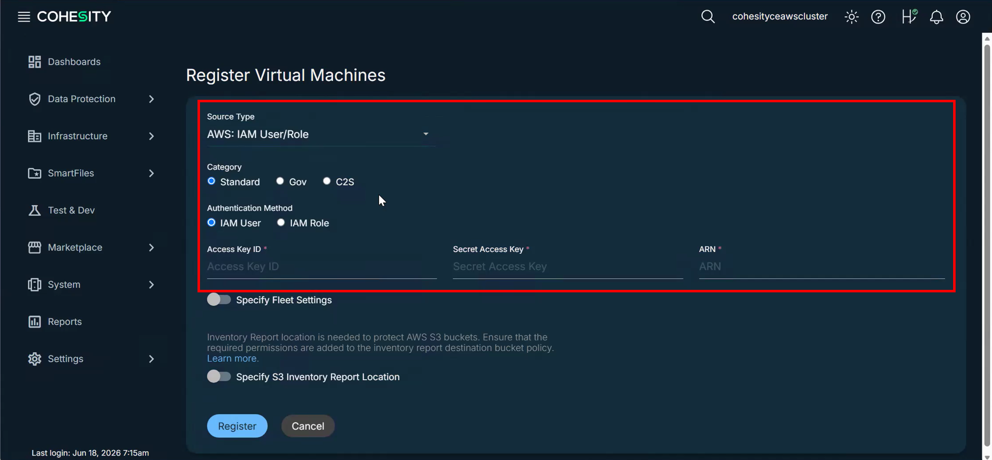Click the Secret Access Key input field
Viewport: 992px width, 460px height.
568,267
